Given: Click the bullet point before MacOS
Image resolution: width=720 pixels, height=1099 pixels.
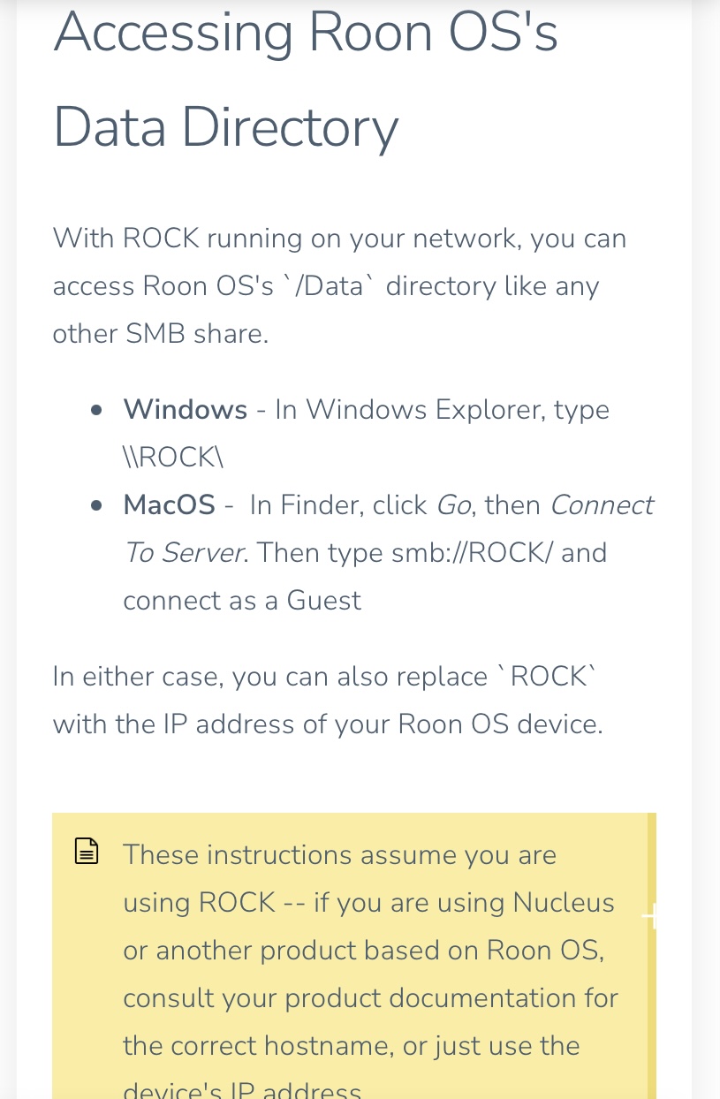Looking at the screenshot, I should [97, 506].
